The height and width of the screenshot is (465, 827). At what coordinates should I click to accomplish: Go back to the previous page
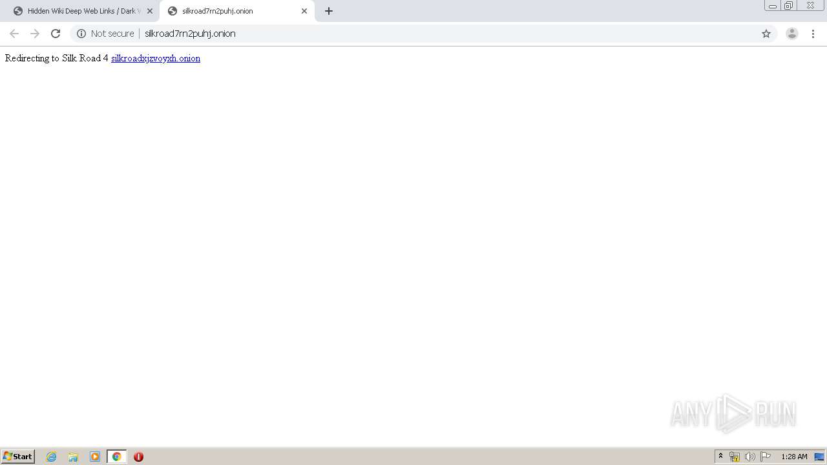pyautogui.click(x=14, y=34)
